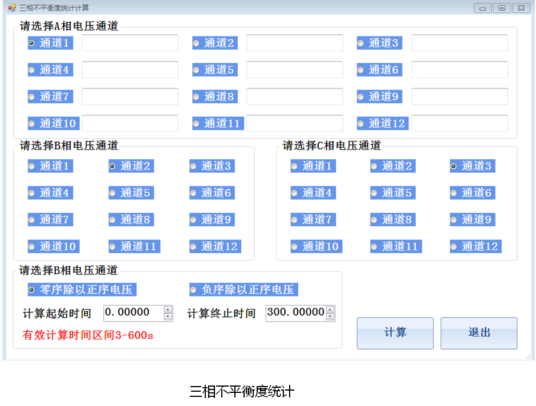Pick 通道1 in the B相 channel group
This screenshot has width=536, height=406.
32,167
